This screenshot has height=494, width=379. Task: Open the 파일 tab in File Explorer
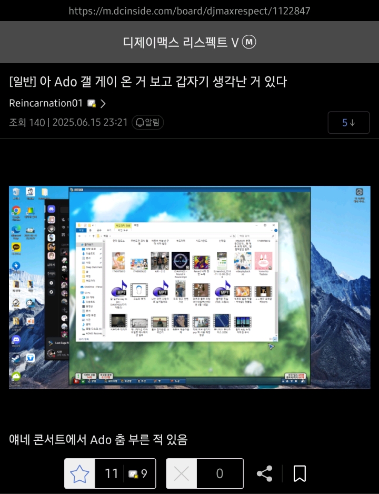81,230
